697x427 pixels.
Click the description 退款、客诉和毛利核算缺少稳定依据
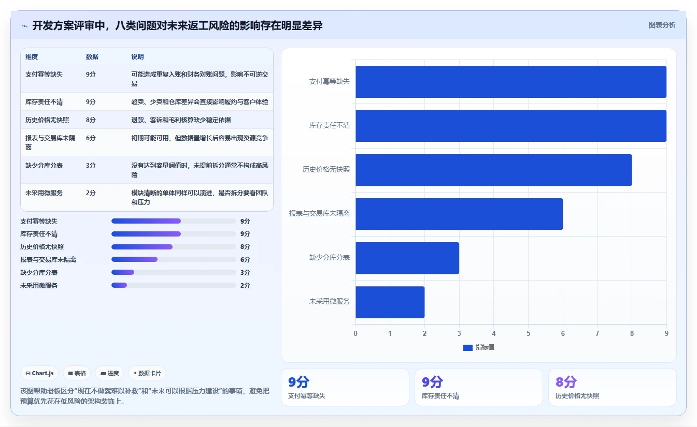point(181,120)
